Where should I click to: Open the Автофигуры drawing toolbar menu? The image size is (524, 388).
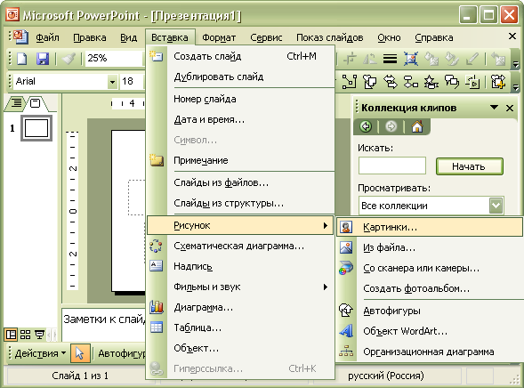[122, 353]
